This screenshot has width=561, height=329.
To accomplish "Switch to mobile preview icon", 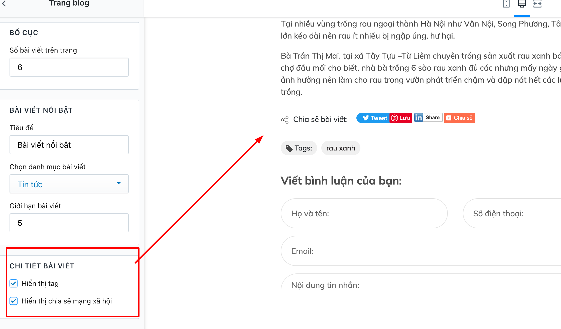I will [x=506, y=4].
